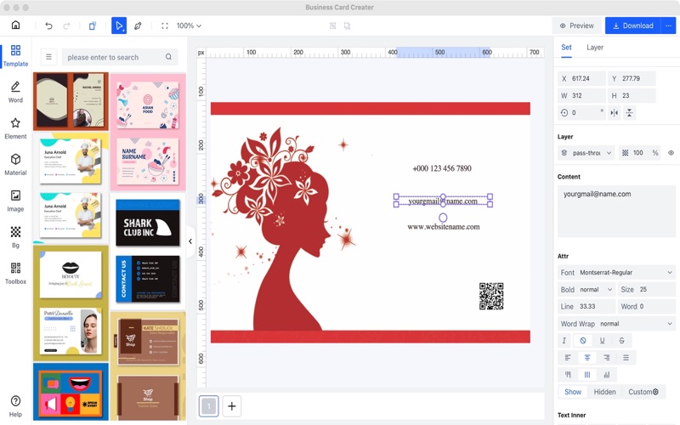
Task: Center-align the selected text
Action: (587, 358)
